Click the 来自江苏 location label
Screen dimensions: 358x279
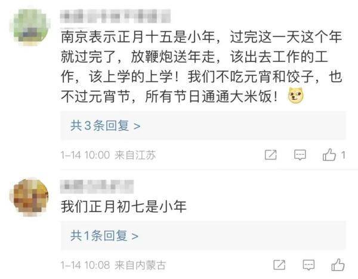pyautogui.click(x=135, y=155)
